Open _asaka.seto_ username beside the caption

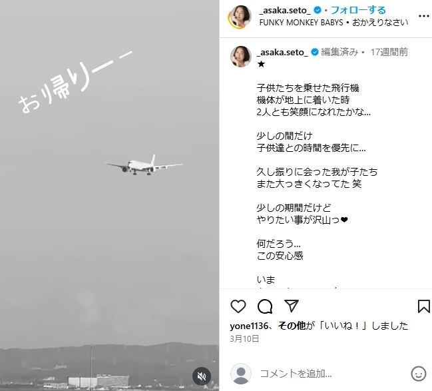click(x=282, y=52)
